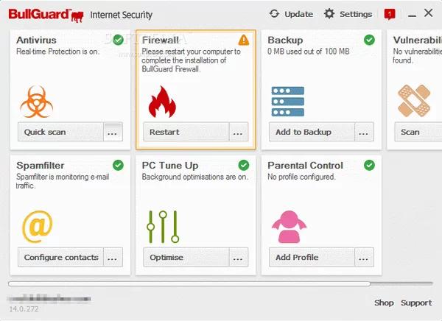Open more options beside Add to Backup
The height and width of the screenshot is (321, 442).
point(364,133)
